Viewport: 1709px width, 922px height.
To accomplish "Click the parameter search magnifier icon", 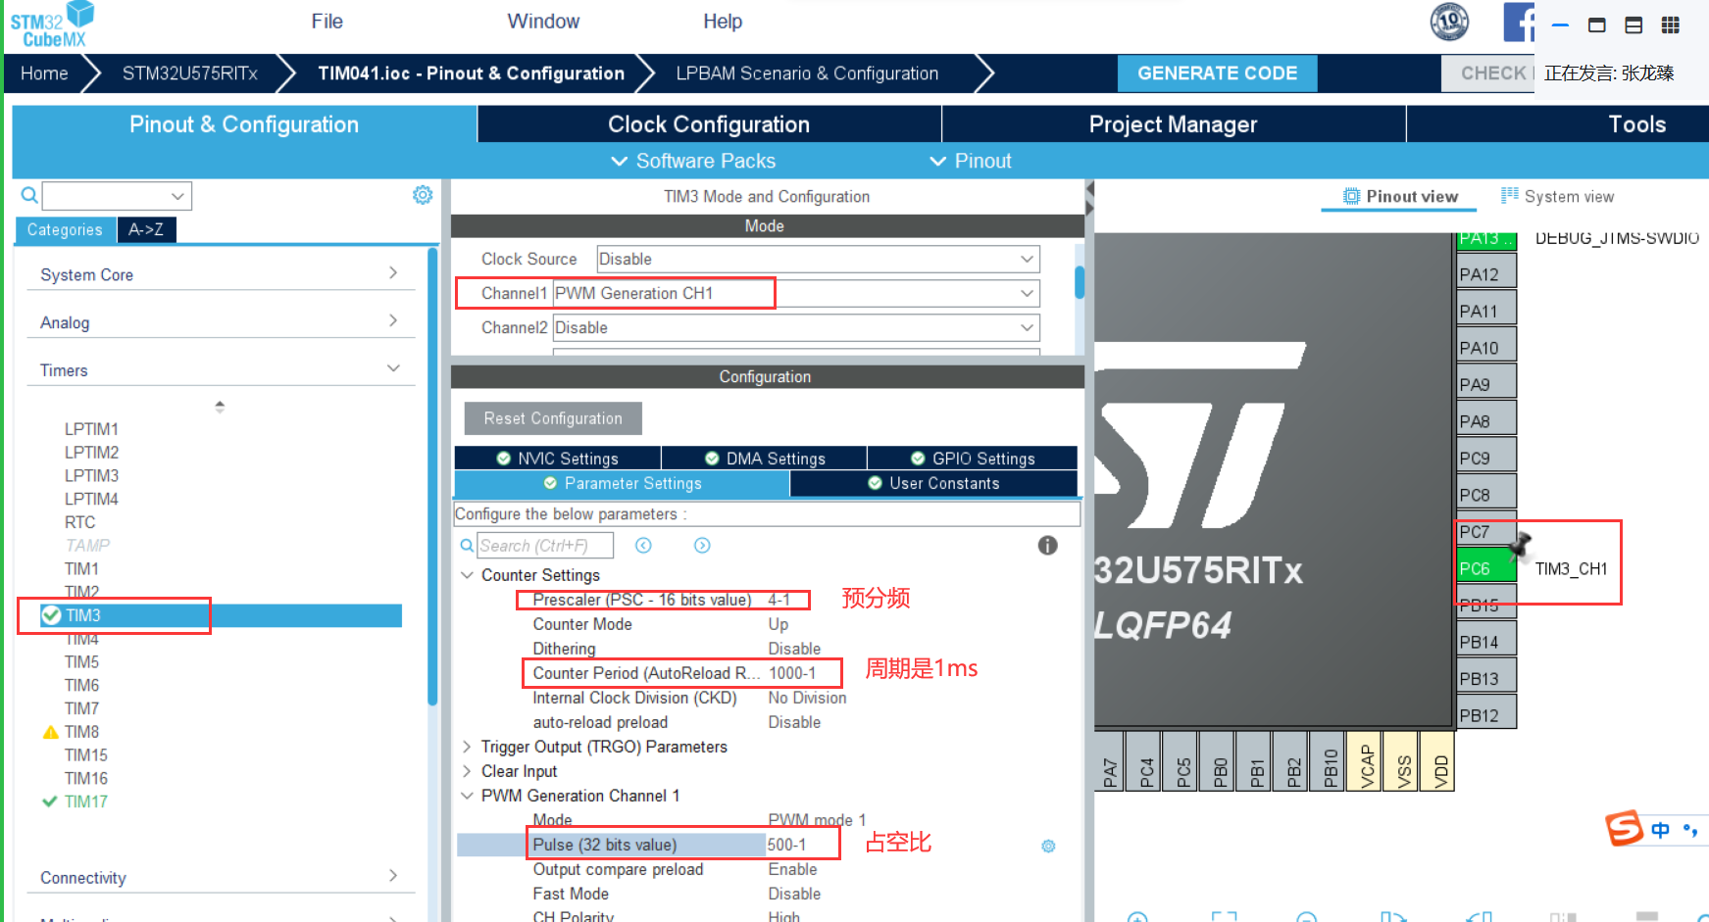I will pos(467,546).
